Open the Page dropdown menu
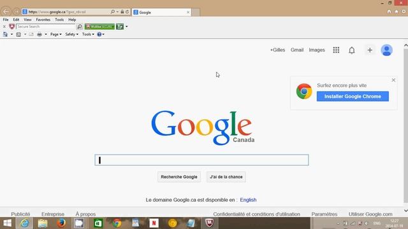This screenshot has width=408, height=229. click(56, 34)
